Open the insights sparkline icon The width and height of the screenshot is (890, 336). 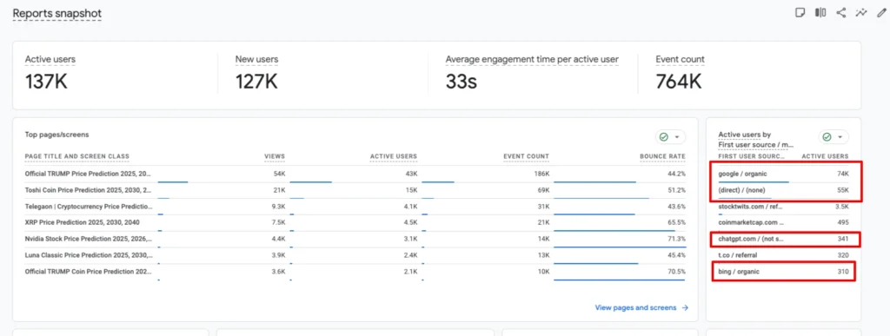861,13
